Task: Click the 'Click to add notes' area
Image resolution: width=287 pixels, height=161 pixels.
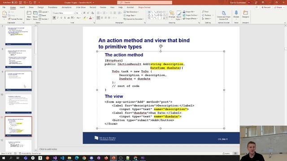Action: [x=48, y=149]
